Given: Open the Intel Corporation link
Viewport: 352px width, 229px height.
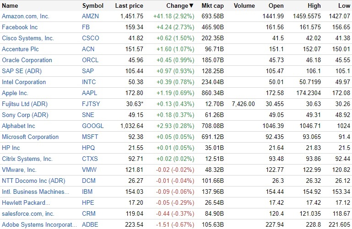Looking at the screenshot, I should (x=24, y=82).
